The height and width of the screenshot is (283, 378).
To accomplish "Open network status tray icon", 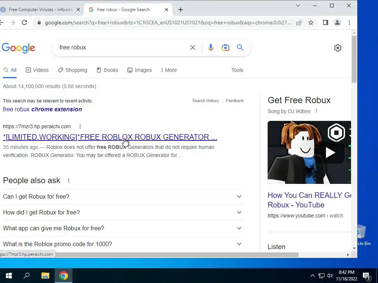I will [x=322, y=276].
